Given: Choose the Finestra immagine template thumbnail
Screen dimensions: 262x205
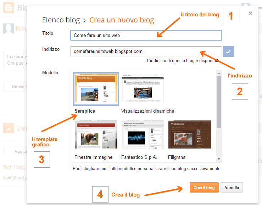Looking at the screenshot, I should 96,134.
